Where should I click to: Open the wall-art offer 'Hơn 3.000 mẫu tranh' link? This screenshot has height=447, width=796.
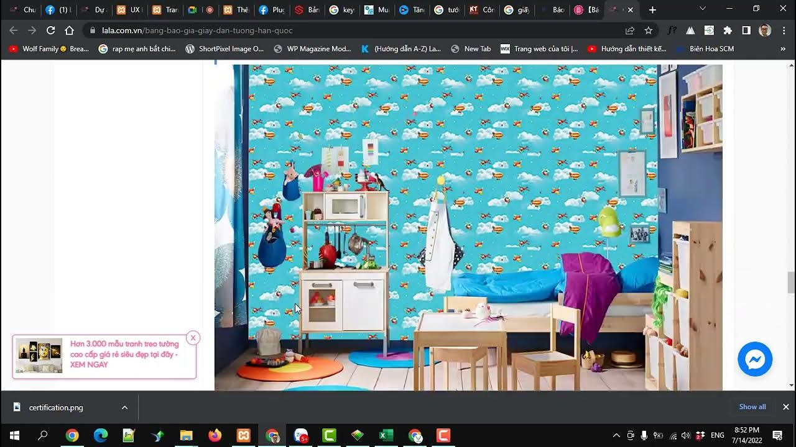click(x=124, y=354)
